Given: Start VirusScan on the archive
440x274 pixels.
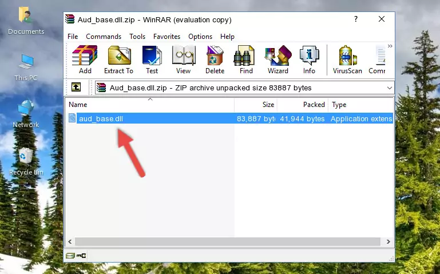Looking at the screenshot, I should (347, 59).
